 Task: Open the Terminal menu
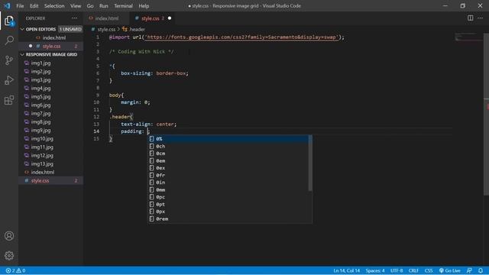tap(123, 6)
